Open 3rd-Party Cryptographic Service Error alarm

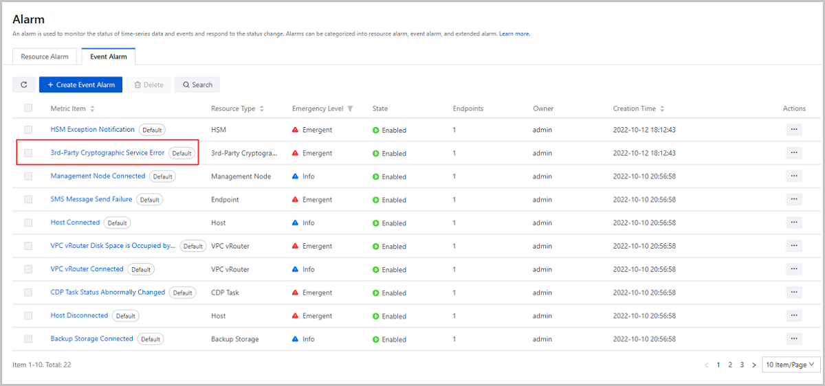tap(107, 152)
